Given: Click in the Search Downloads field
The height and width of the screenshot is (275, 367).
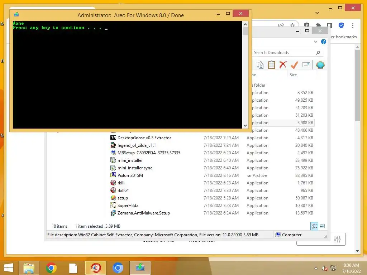Looking at the screenshot, I should click(x=284, y=53).
